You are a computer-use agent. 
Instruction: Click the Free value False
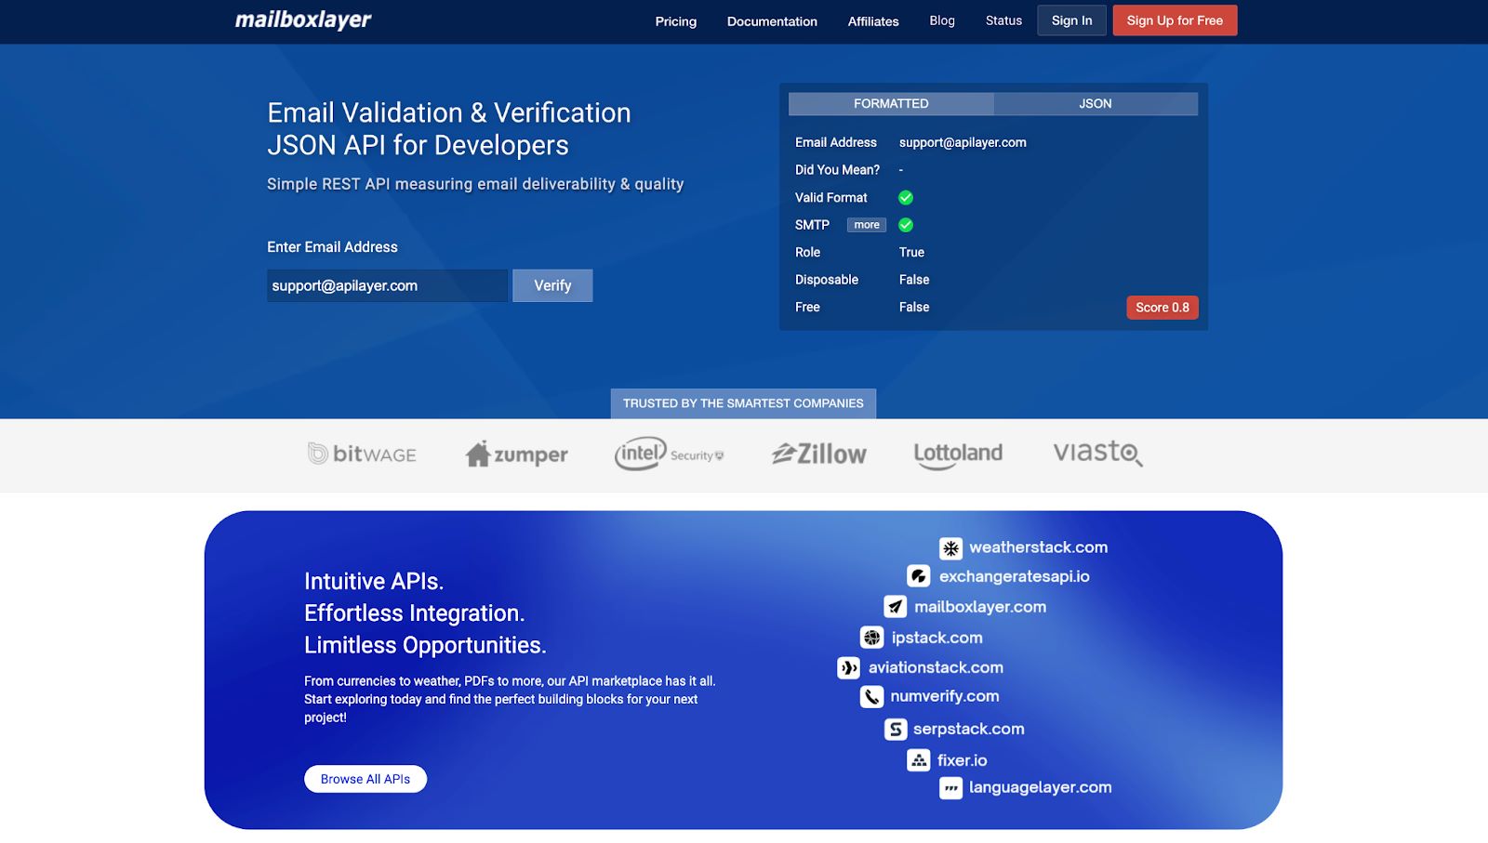[x=914, y=307]
